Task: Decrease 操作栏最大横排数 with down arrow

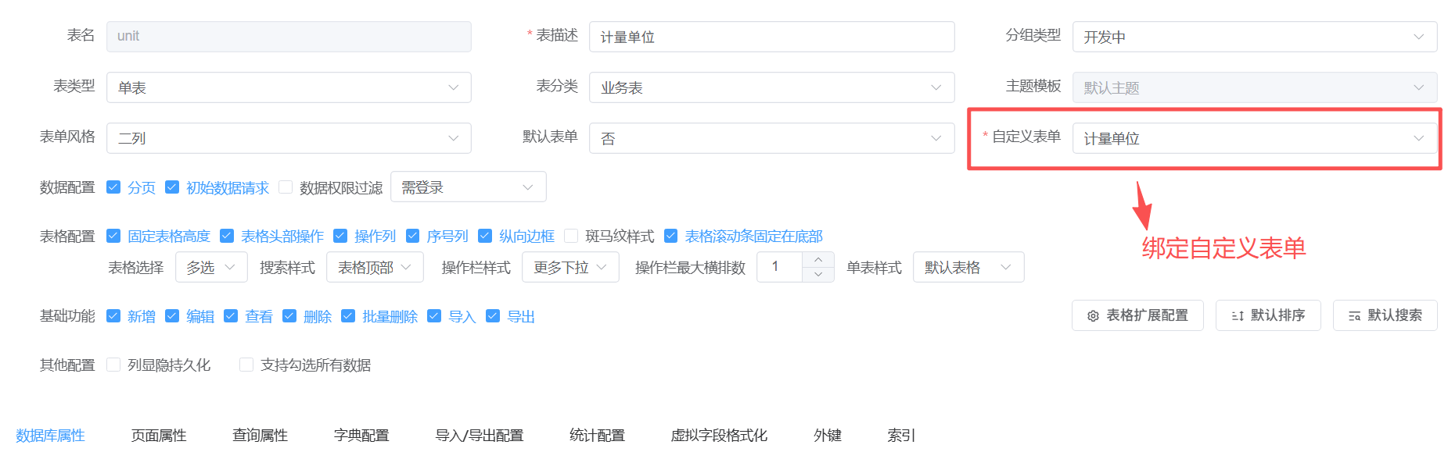Action: click(x=818, y=274)
